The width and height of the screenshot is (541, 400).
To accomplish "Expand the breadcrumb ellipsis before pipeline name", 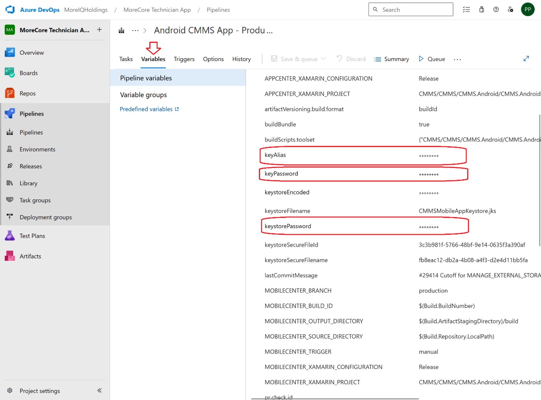I will coord(135,30).
